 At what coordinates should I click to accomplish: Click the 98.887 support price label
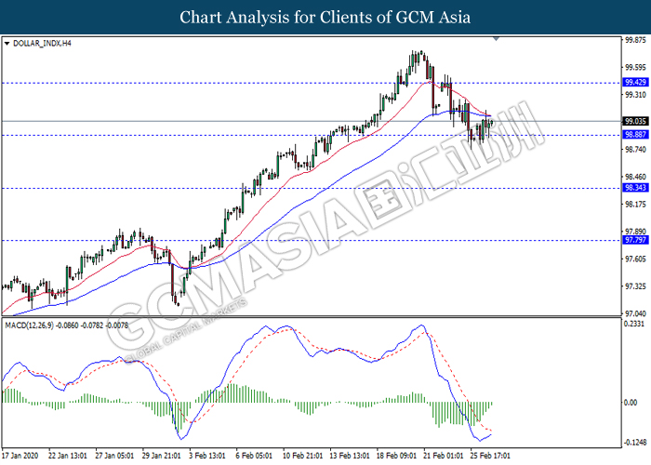[x=635, y=135]
